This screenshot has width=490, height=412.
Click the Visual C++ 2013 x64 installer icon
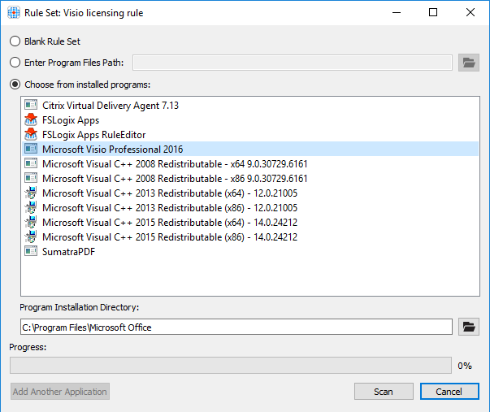(31, 193)
